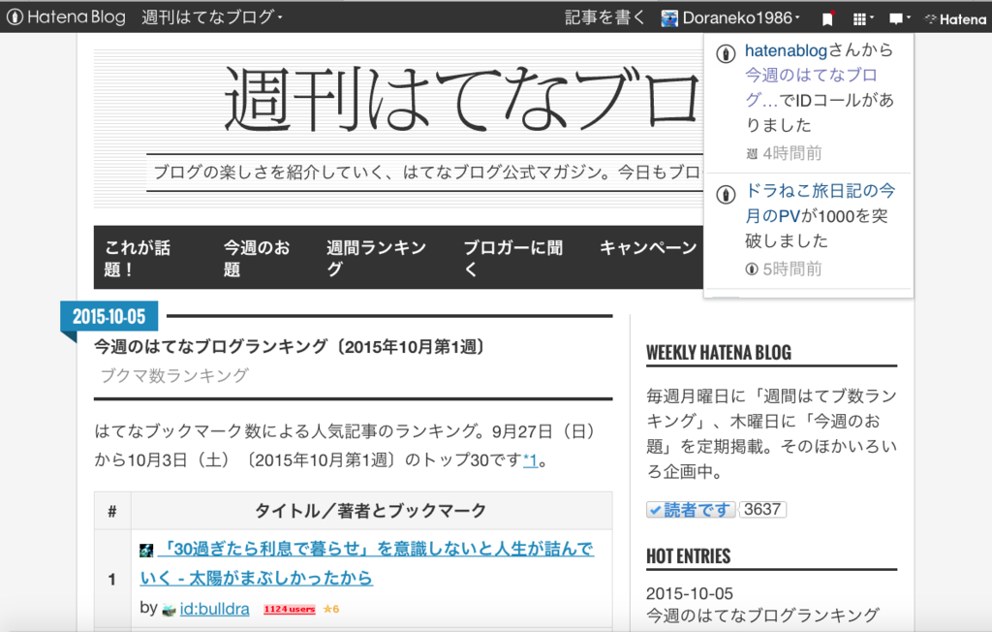Click the HOT ENTRIES sidebar heading
This screenshot has height=632, width=992.
click(689, 556)
